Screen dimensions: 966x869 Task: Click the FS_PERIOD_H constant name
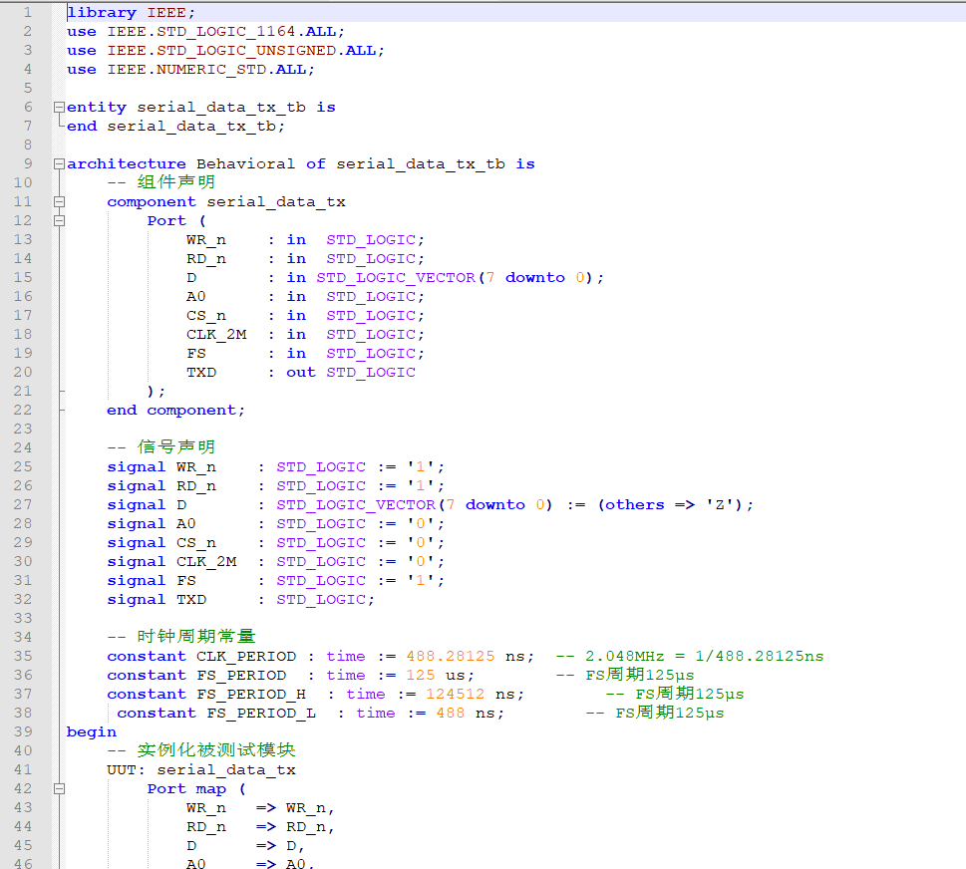click(250, 695)
